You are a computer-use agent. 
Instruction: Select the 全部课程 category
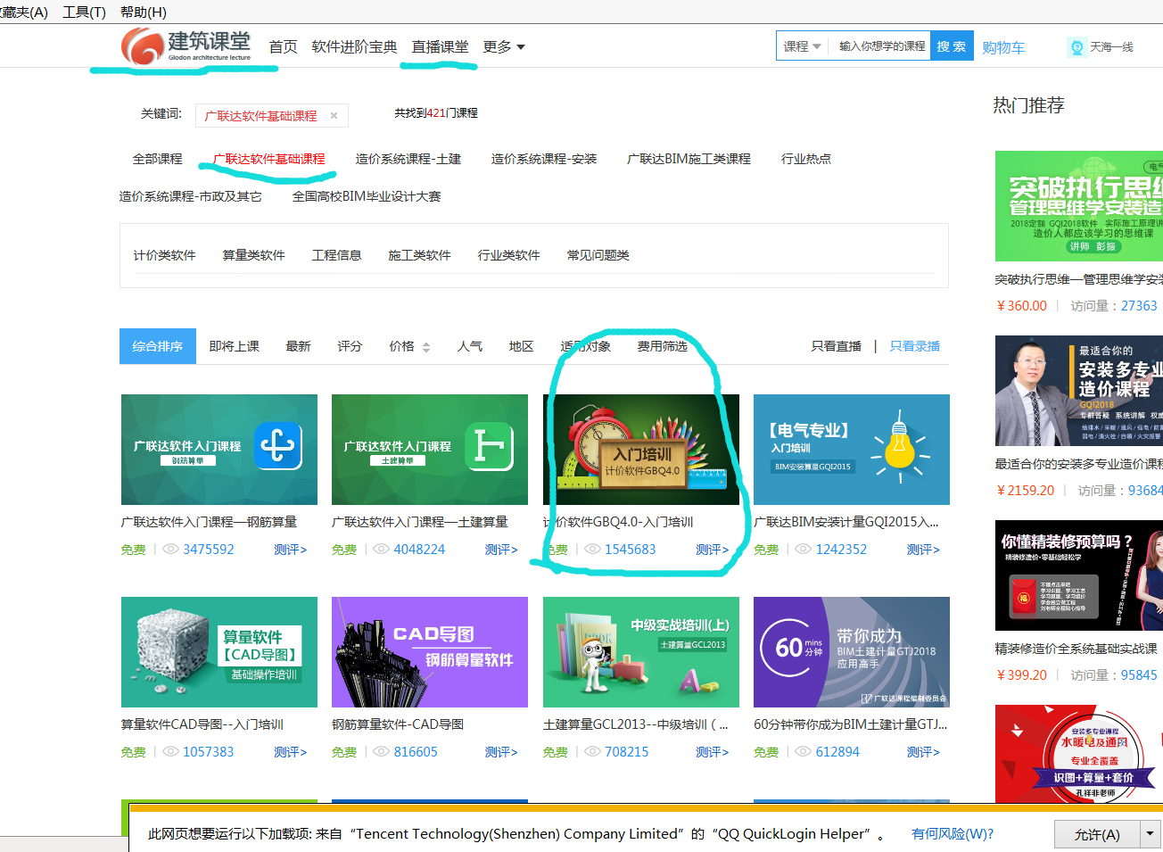click(x=157, y=159)
